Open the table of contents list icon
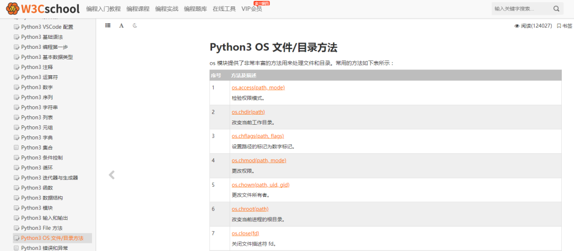This screenshot has width=574, height=251. pyautogui.click(x=107, y=25)
